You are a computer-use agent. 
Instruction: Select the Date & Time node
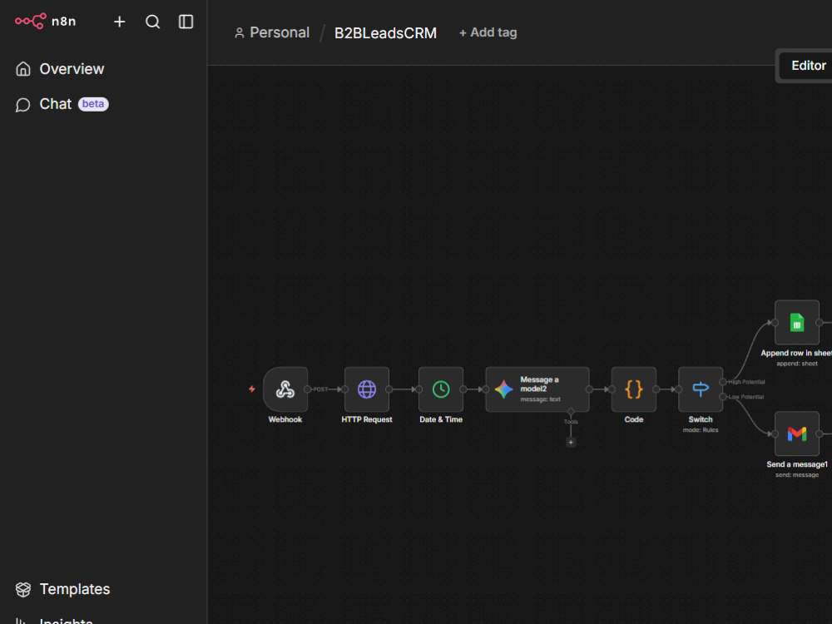pyautogui.click(x=441, y=389)
